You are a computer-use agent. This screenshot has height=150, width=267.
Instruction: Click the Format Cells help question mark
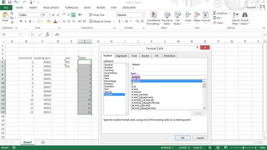click(197, 47)
